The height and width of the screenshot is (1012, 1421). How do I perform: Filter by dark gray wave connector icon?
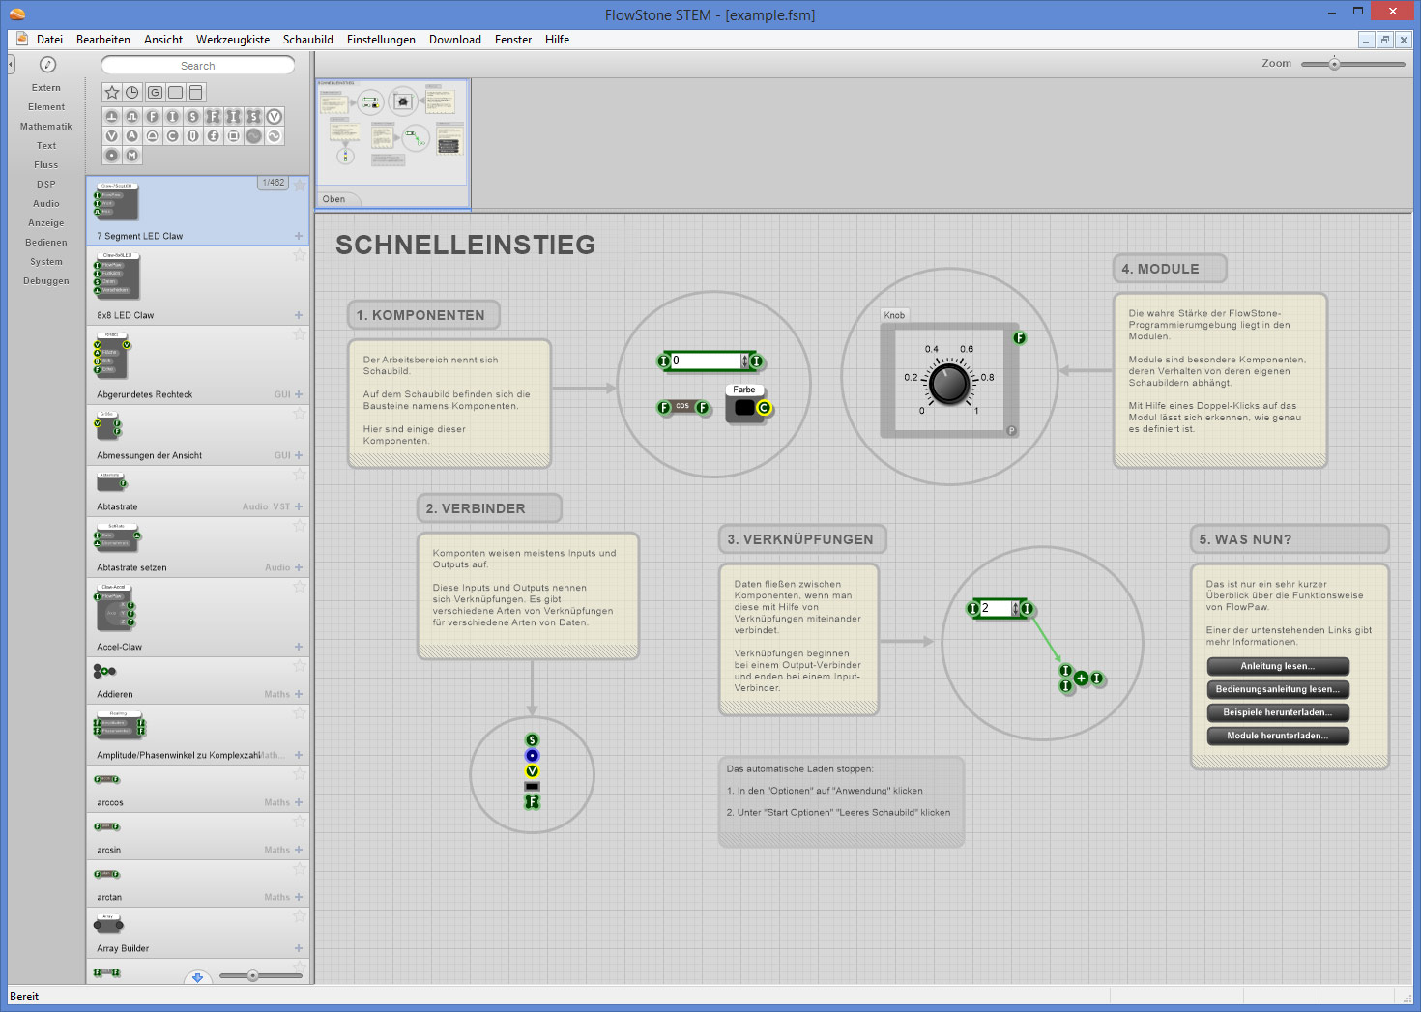(x=254, y=136)
